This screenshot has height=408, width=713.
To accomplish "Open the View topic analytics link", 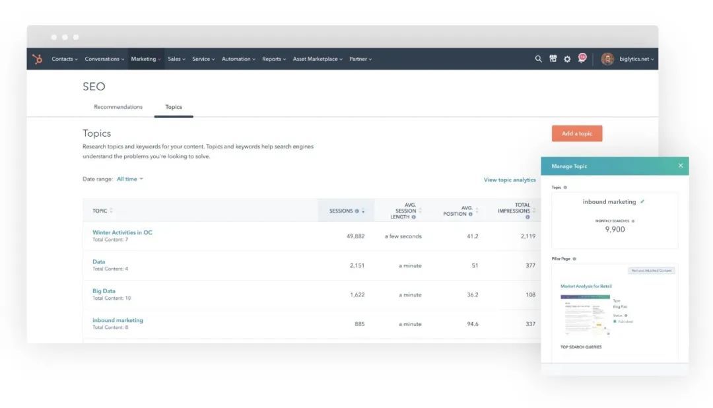I will click(510, 180).
